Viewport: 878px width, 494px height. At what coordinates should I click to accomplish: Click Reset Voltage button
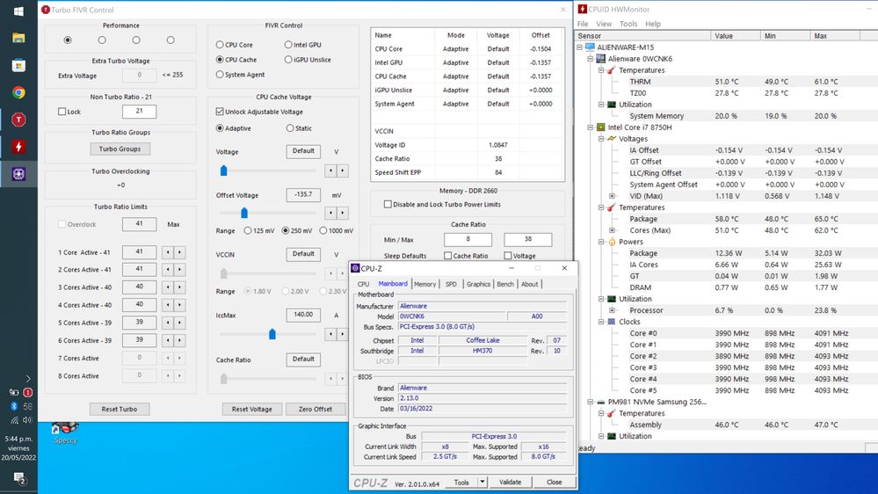tap(252, 409)
